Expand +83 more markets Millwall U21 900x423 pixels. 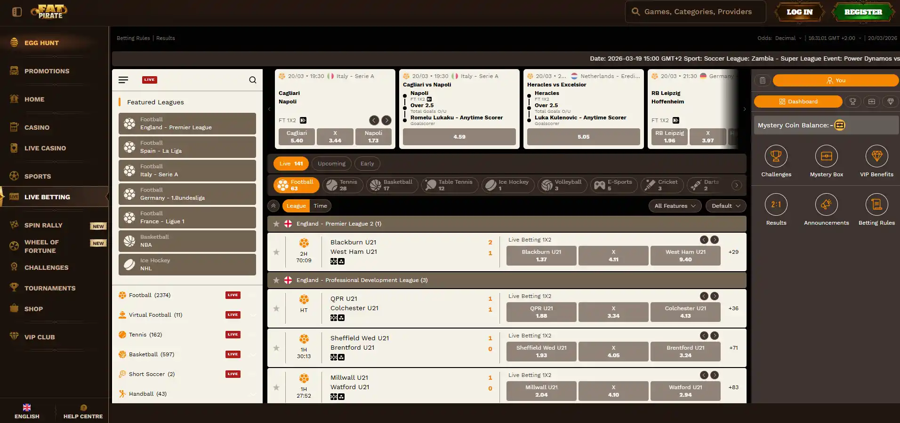733,387
